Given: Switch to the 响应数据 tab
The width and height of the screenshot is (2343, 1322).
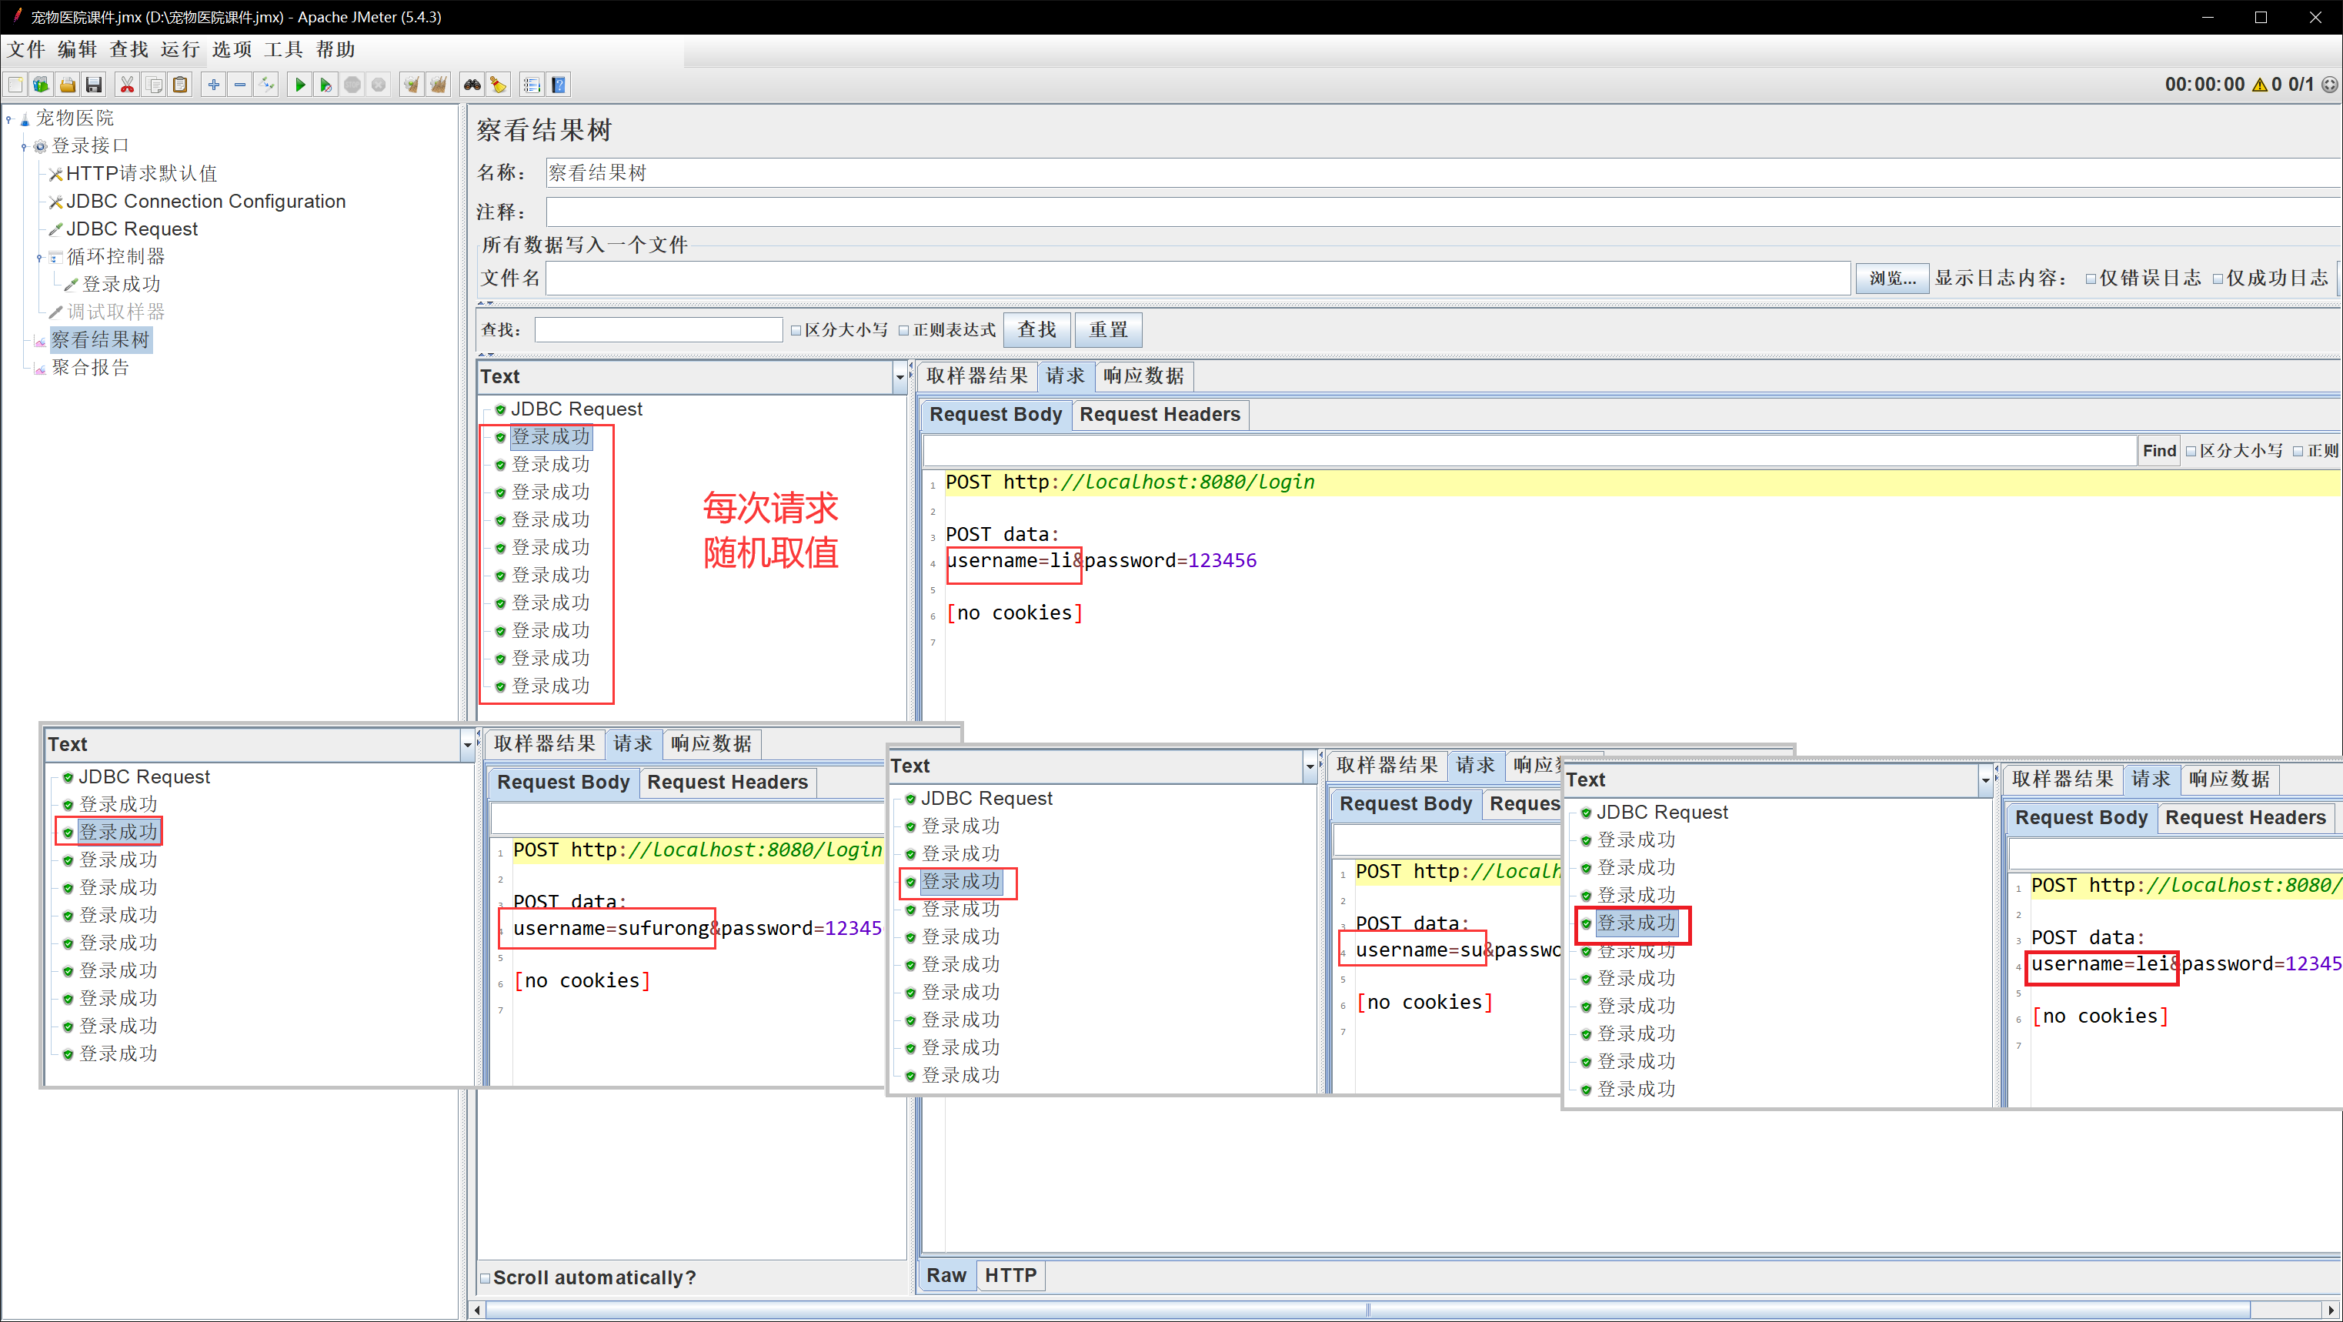Looking at the screenshot, I should click(x=1143, y=376).
